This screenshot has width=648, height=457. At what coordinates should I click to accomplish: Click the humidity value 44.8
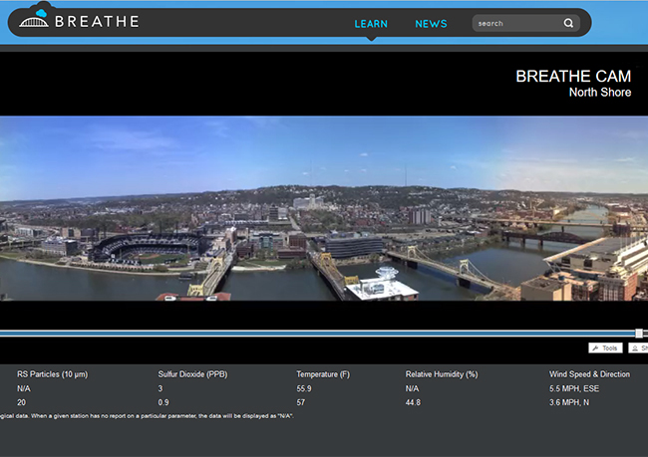(x=413, y=402)
